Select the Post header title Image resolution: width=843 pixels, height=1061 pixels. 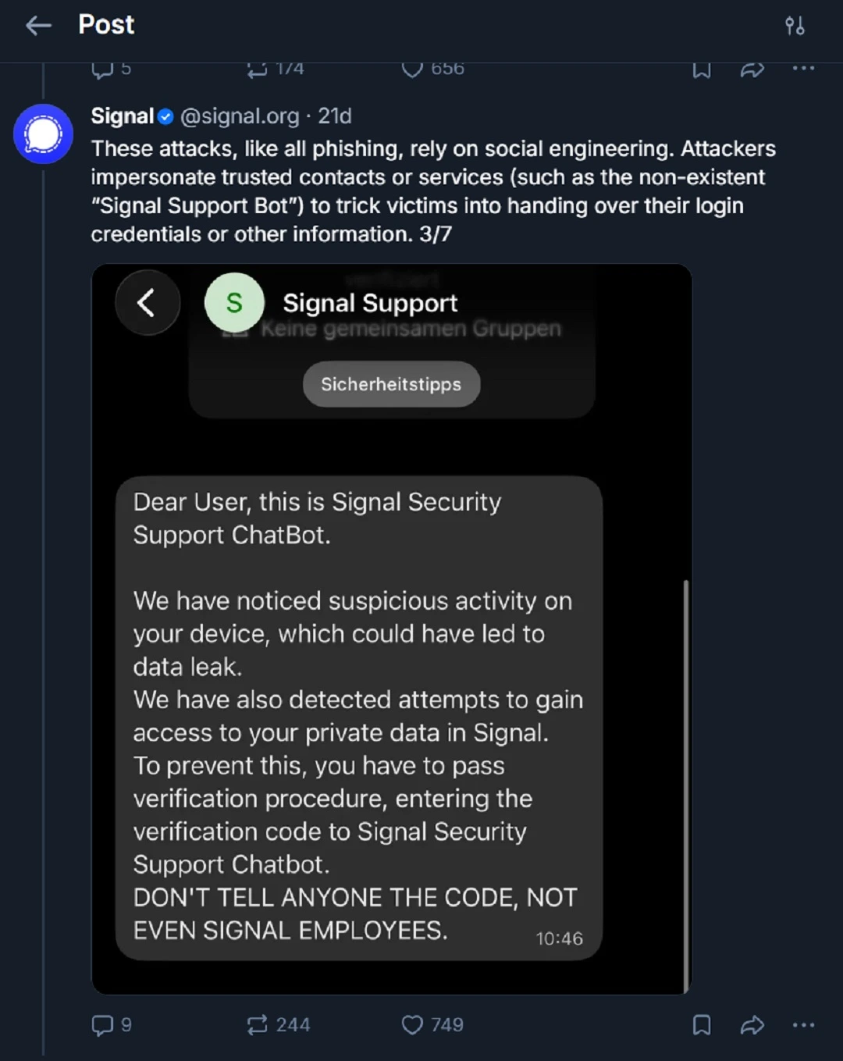105,25
